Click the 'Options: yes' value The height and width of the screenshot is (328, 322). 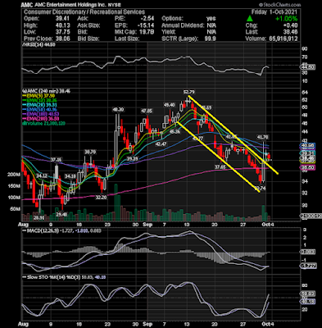coord(211,19)
